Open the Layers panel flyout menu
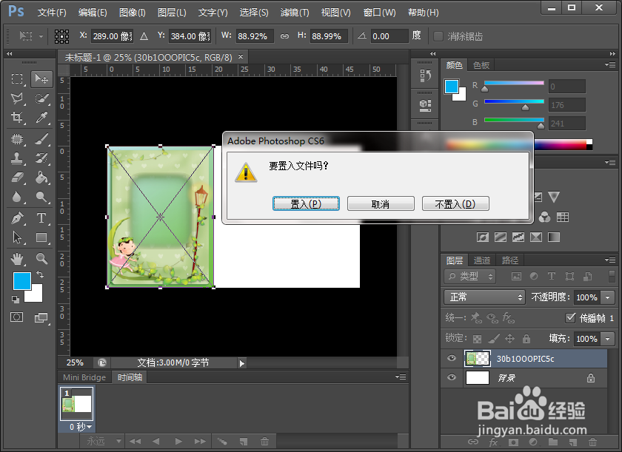The image size is (622, 452). pos(610,260)
